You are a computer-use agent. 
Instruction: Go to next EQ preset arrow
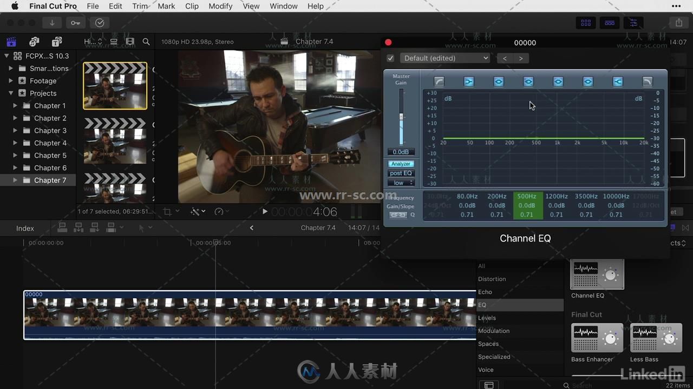click(521, 58)
